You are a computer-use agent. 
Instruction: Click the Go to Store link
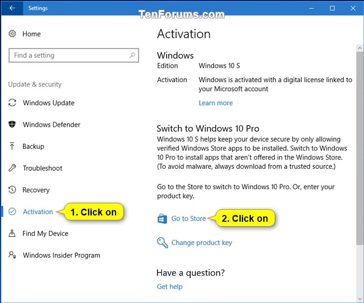[x=188, y=218]
